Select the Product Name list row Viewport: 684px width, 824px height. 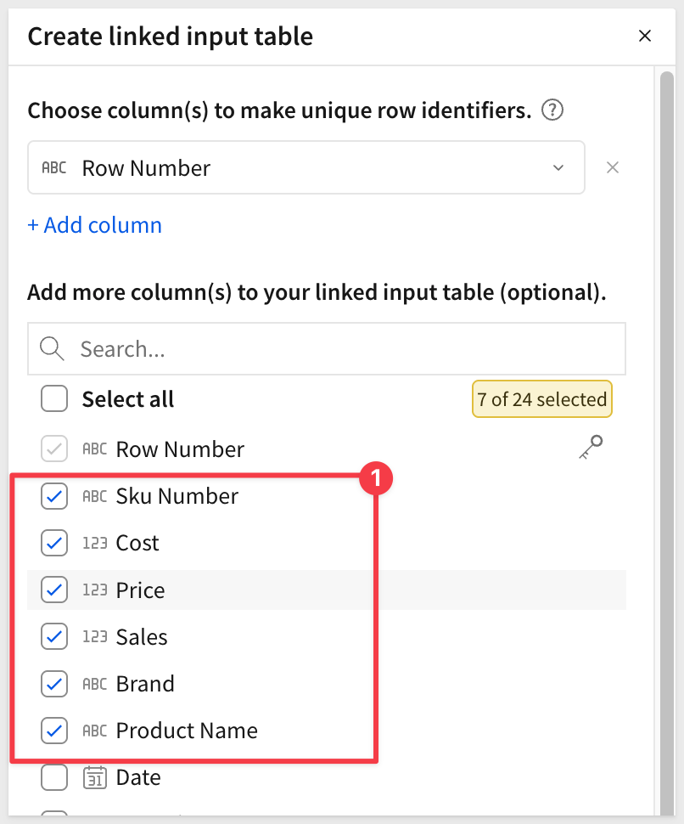[187, 731]
